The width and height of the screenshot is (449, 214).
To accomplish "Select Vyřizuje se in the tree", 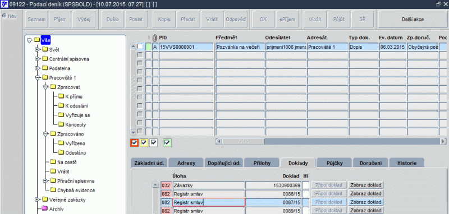I will coord(77,115).
